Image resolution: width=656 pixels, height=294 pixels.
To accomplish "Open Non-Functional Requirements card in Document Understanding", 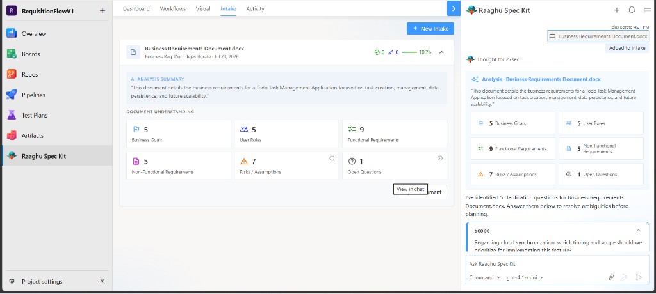I will coord(179,166).
